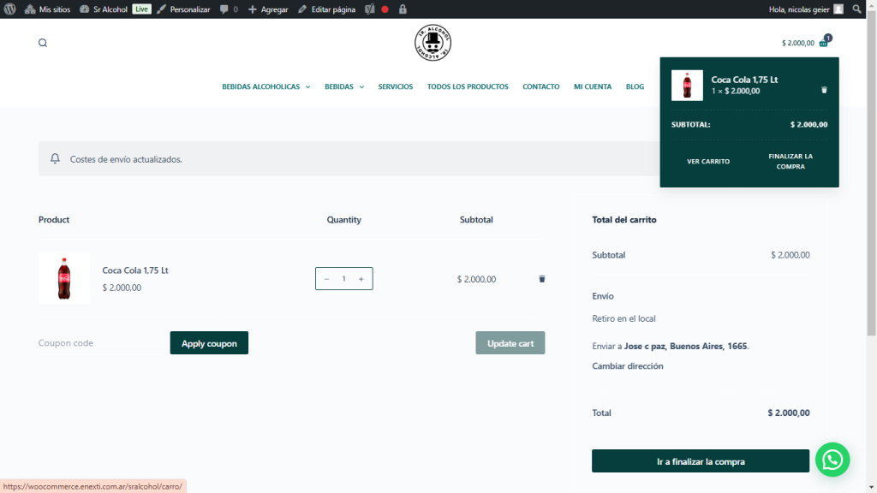This screenshot has height=493, width=877.
Task: Click Cambiar dirección link
Action: pos(628,366)
